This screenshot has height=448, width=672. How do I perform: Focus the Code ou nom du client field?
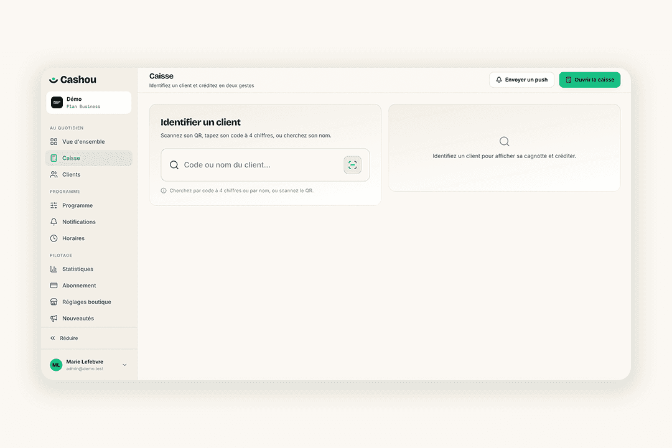(x=265, y=165)
